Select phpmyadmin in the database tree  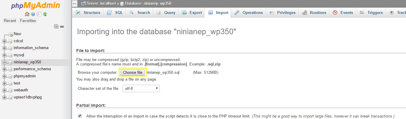(25, 76)
